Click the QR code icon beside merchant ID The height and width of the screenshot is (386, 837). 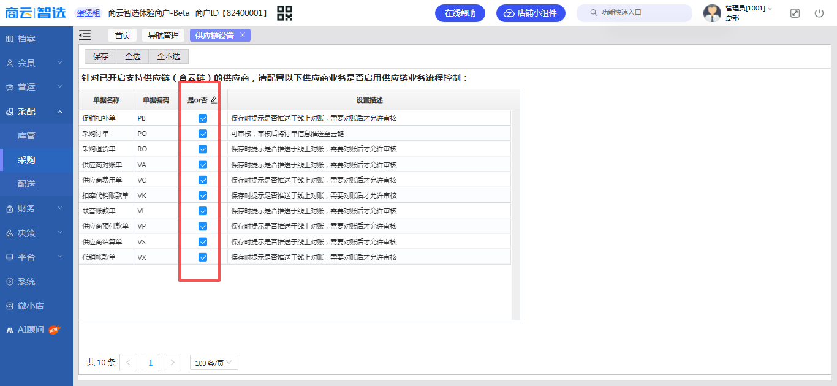(x=284, y=13)
